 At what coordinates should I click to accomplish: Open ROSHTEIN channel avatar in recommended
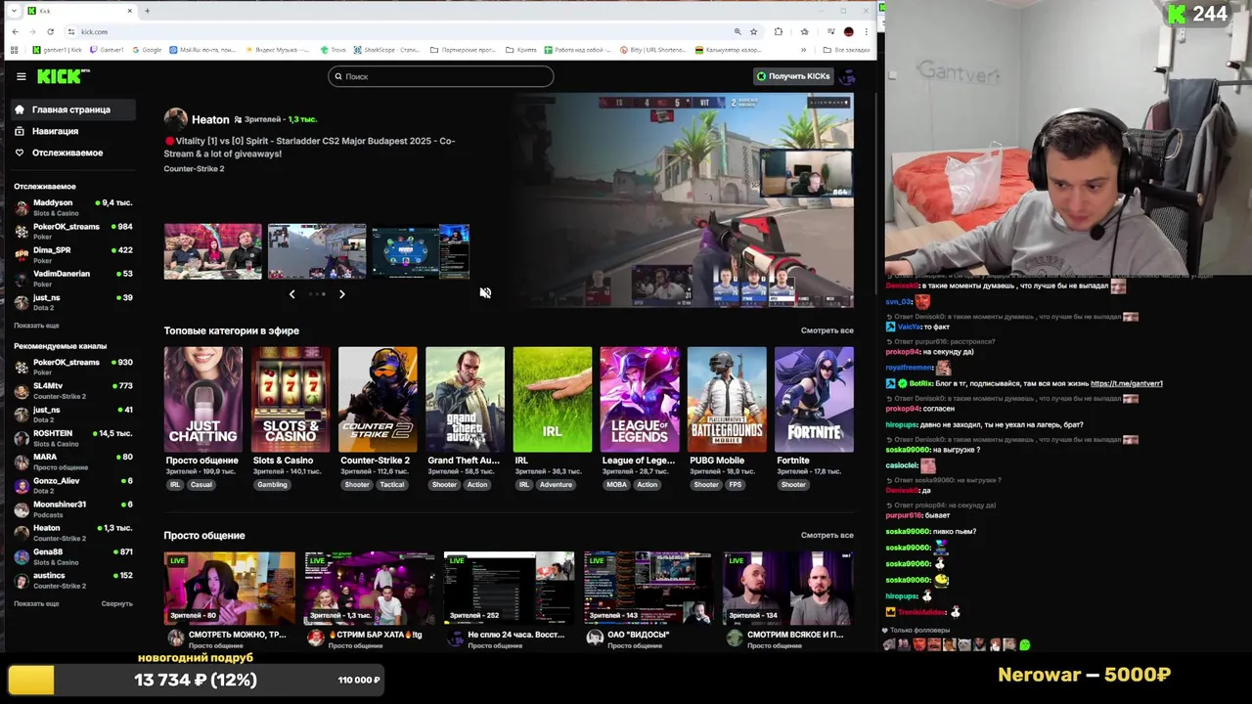click(22, 438)
